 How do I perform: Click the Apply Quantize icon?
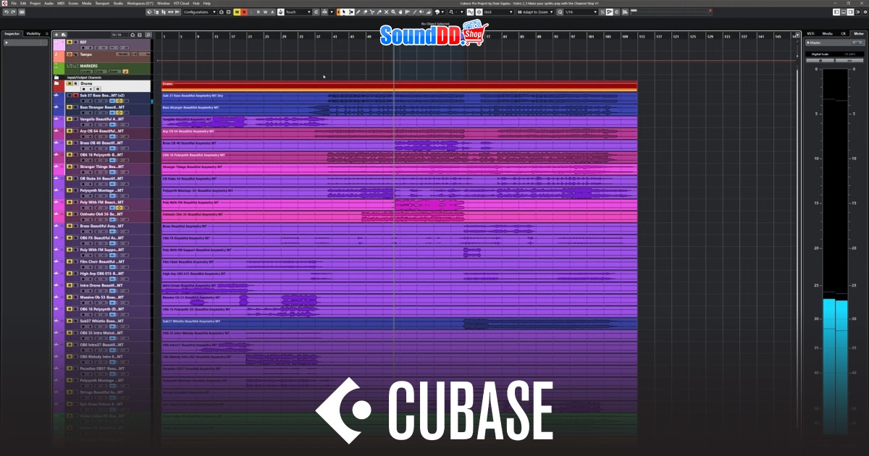point(560,12)
